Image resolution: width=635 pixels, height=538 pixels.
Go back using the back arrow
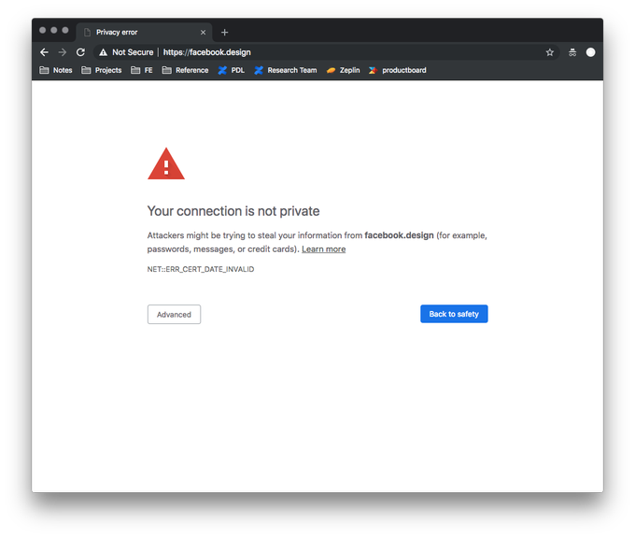point(44,52)
